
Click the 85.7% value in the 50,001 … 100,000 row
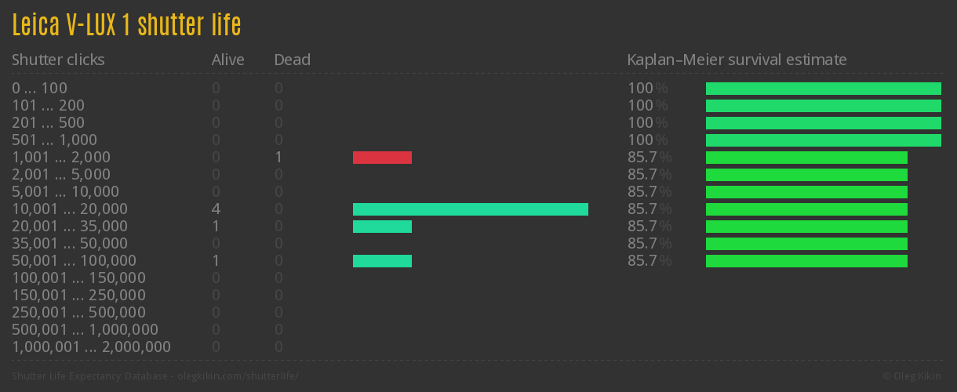(x=649, y=261)
